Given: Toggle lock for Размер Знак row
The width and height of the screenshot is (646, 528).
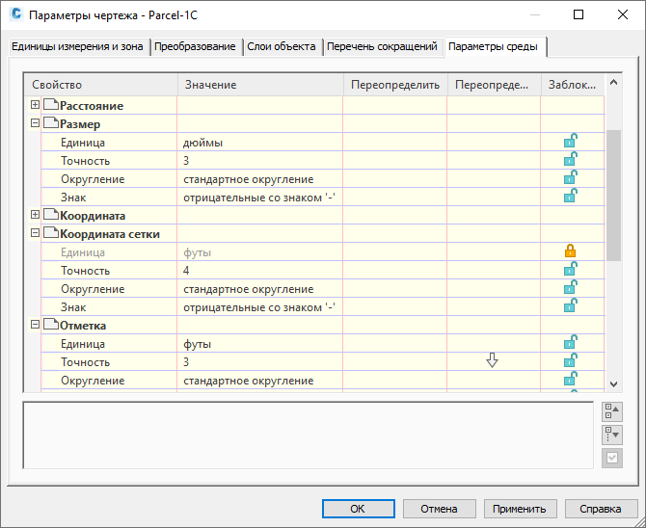Looking at the screenshot, I should (x=570, y=197).
